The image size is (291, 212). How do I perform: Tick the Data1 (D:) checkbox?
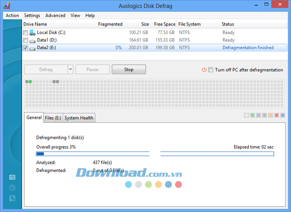coord(25,40)
